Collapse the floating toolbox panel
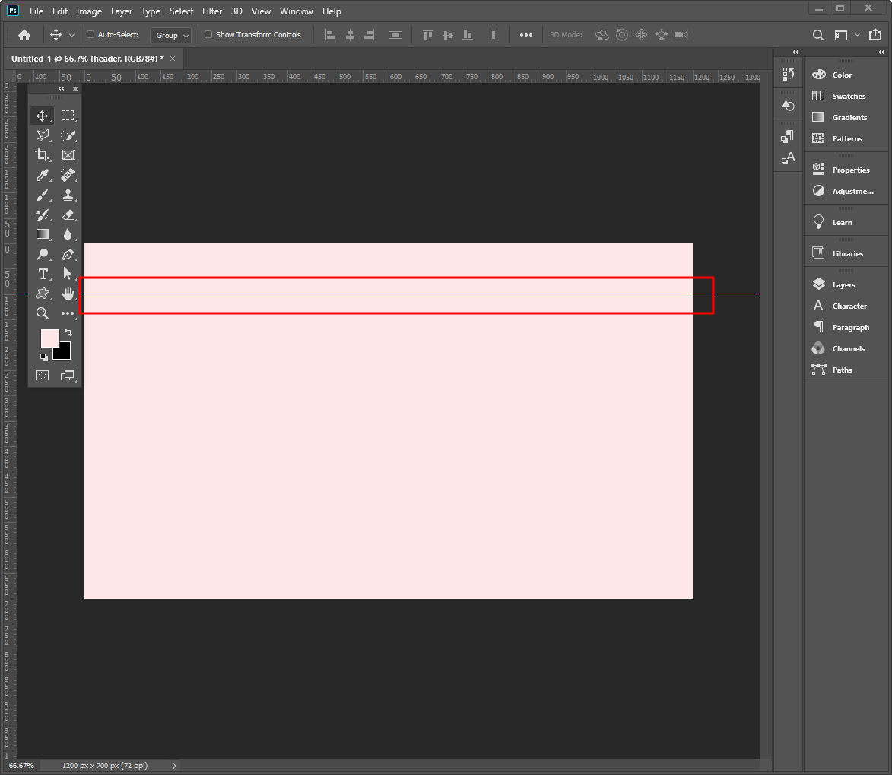The height and width of the screenshot is (775, 892). (62, 89)
